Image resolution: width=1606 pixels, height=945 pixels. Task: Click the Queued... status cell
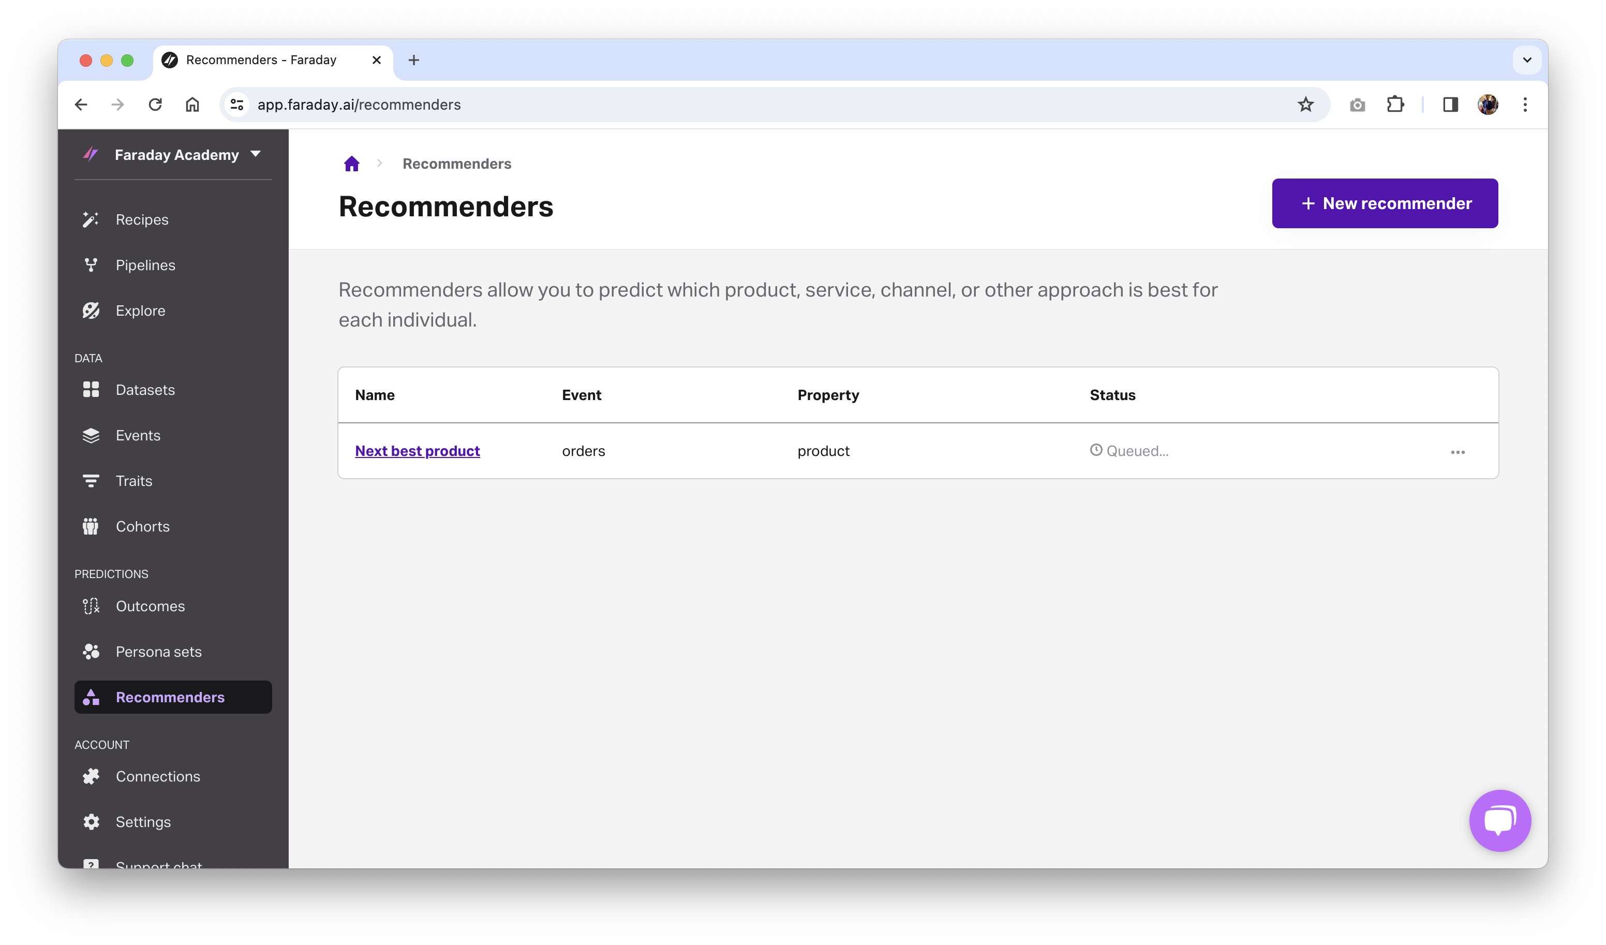[x=1128, y=451]
